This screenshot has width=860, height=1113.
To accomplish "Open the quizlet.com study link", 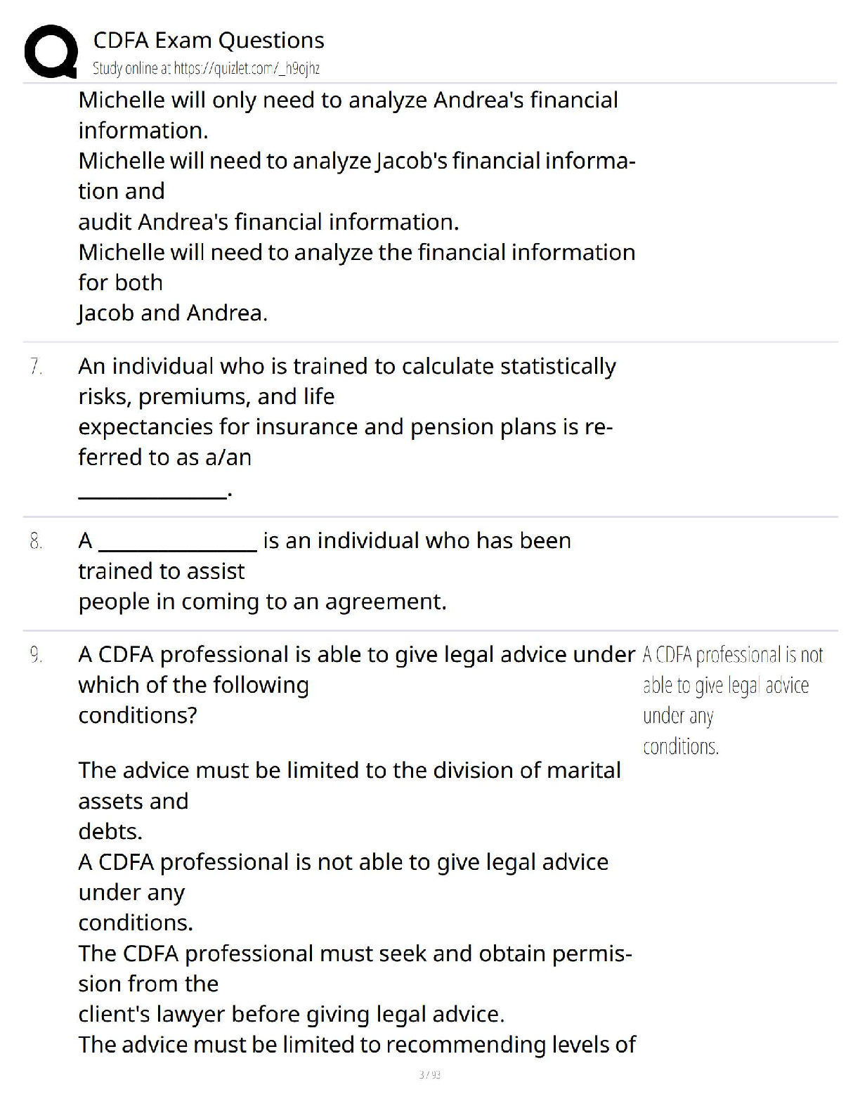I will 206,68.
